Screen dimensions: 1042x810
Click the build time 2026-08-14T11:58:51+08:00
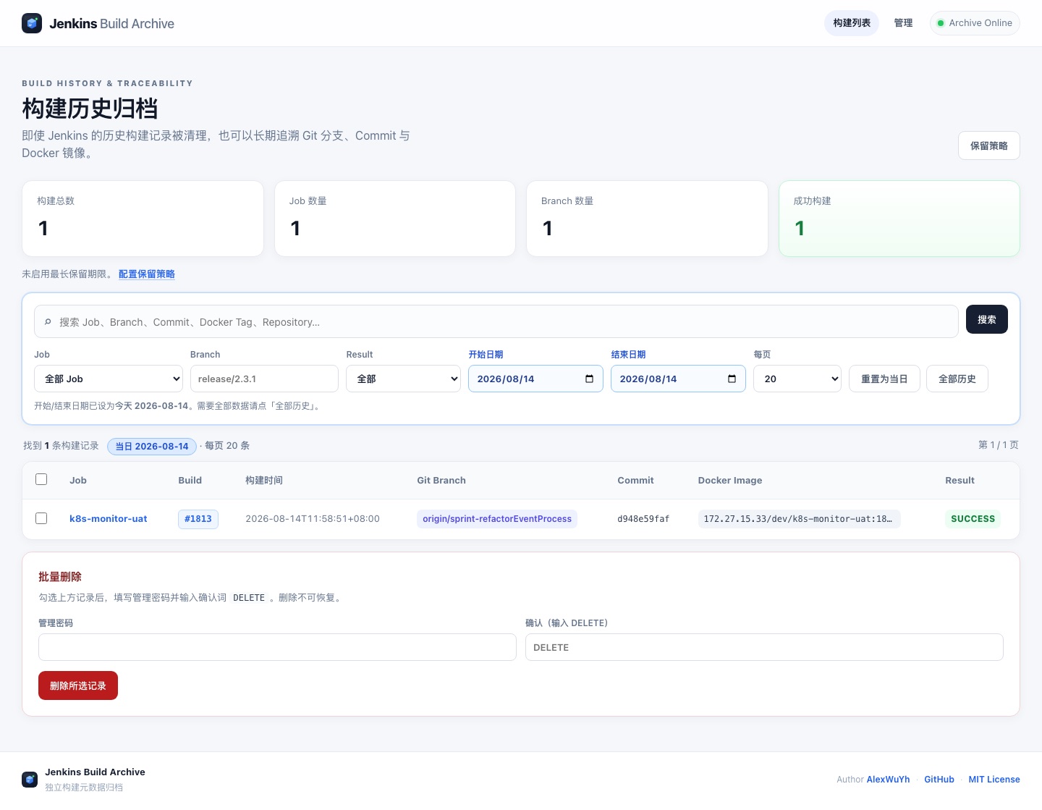click(313, 519)
